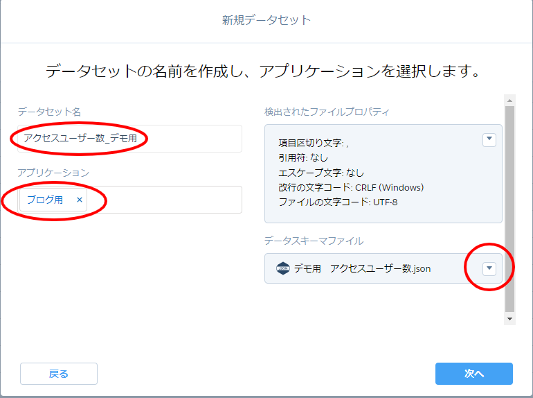Click the 新規データセット dialog title
The height and width of the screenshot is (398, 533).
click(266, 20)
